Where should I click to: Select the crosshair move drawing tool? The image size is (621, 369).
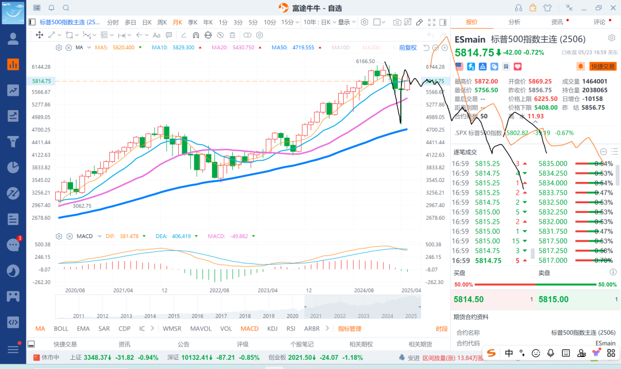(x=40, y=35)
